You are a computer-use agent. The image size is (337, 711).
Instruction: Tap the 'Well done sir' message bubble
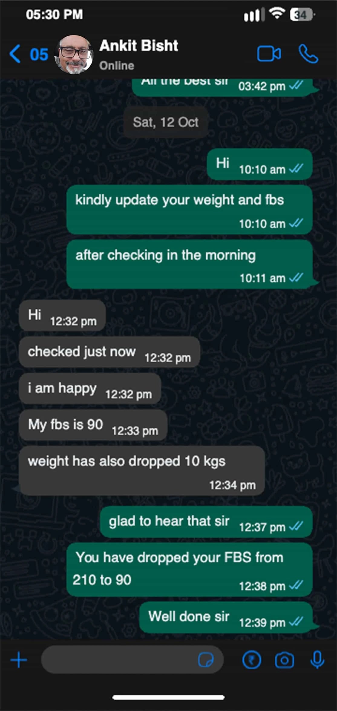(x=226, y=618)
